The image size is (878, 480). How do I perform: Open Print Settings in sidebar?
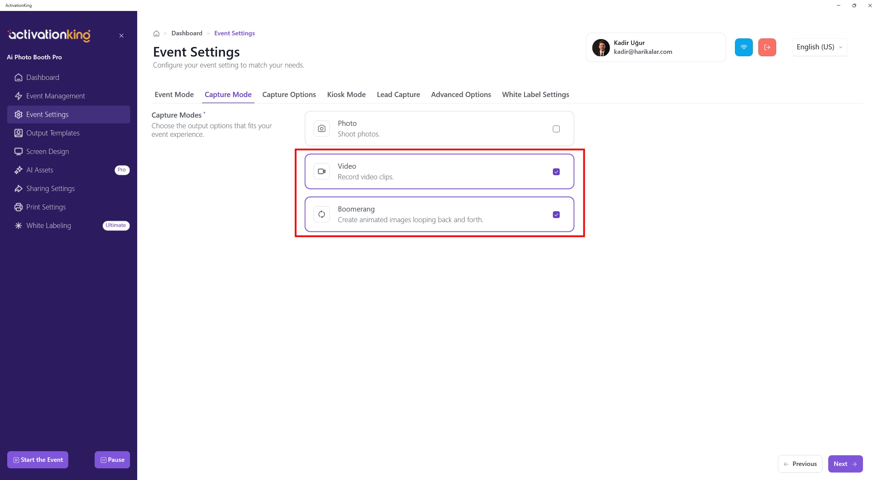click(x=46, y=207)
